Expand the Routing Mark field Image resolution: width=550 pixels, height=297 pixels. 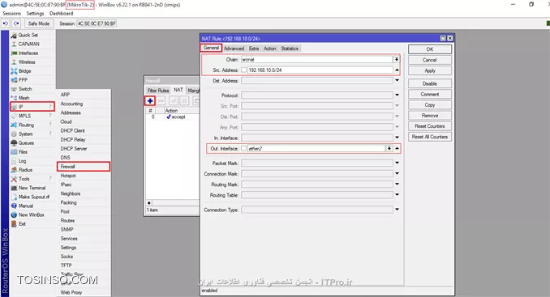click(x=397, y=184)
